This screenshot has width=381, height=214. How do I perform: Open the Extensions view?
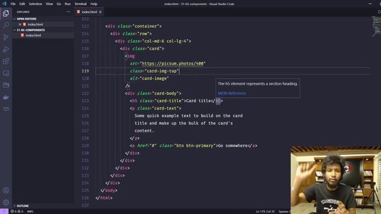6,61
